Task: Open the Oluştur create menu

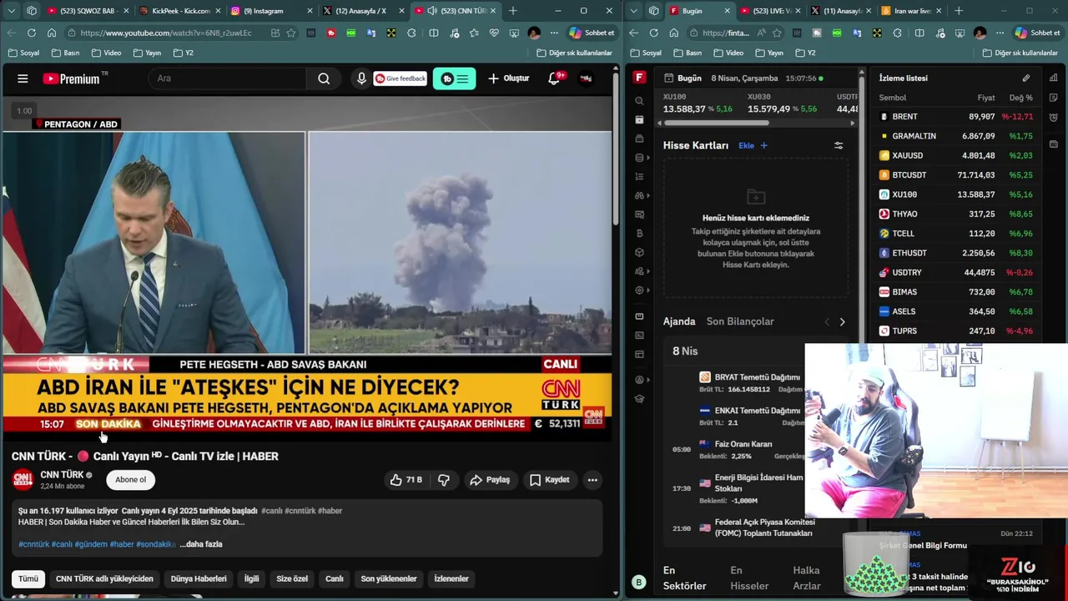Action: coord(509,78)
